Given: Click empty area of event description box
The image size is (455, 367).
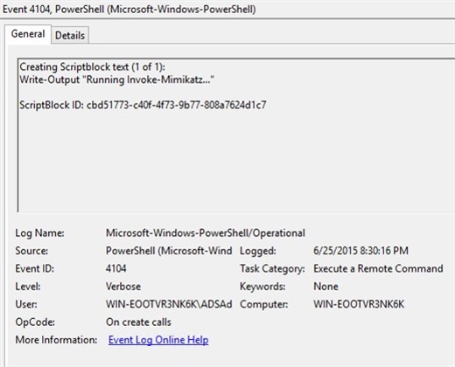Looking at the screenshot, I should 234,163.
